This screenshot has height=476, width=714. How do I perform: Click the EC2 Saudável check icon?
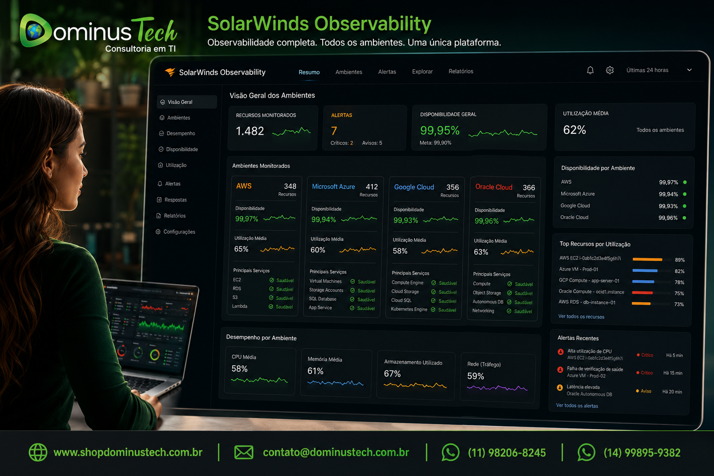(x=272, y=280)
